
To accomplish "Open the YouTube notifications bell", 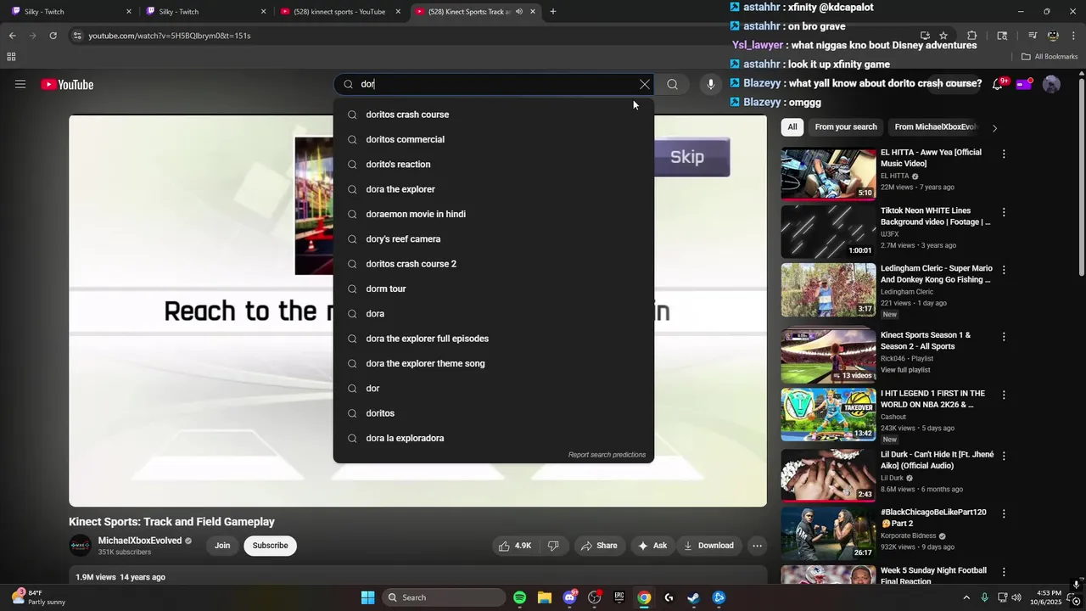I will tap(997, 84).
